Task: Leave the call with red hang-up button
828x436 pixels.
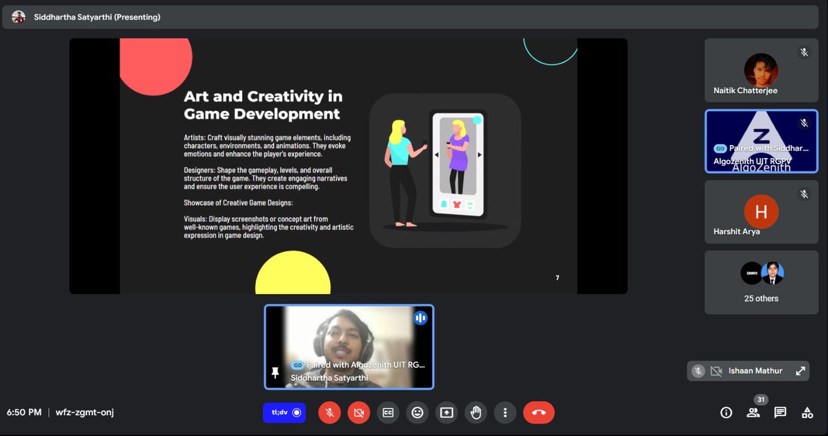Action: (539, 413)
